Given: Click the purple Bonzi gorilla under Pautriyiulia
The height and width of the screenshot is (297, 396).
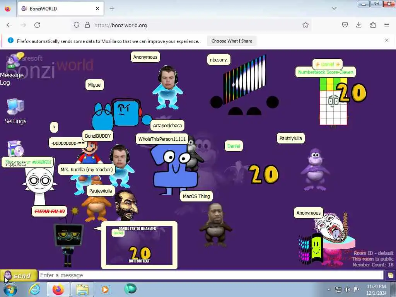Looking at the screenshot, I should click(315, 169).
